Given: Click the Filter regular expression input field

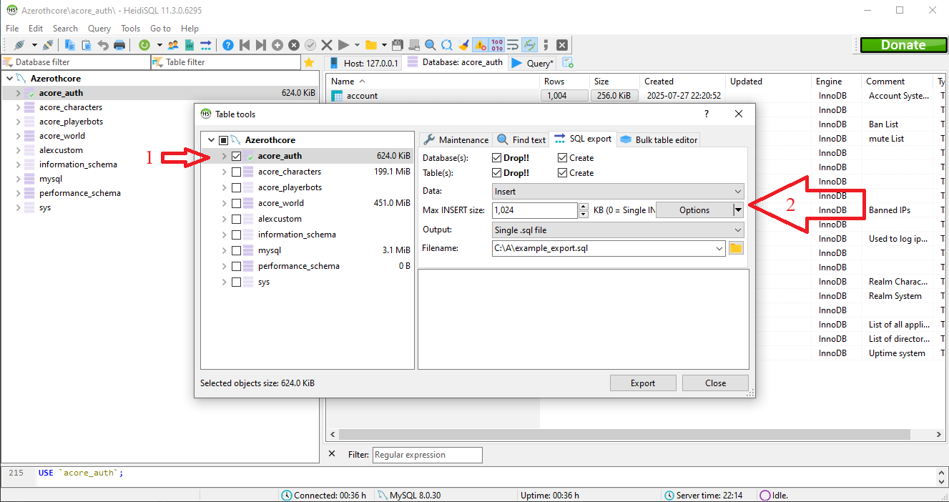Looking at the screenshot, I should coord(427,455).
